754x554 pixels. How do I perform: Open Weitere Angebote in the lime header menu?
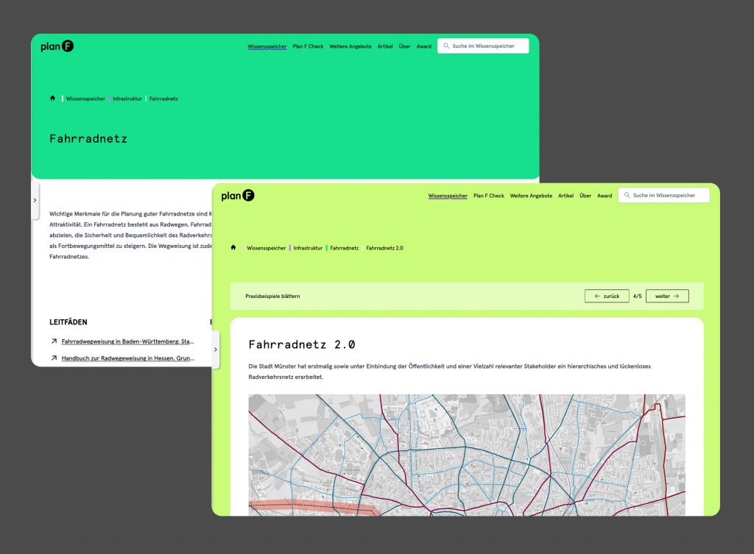(x=531, y=196)
